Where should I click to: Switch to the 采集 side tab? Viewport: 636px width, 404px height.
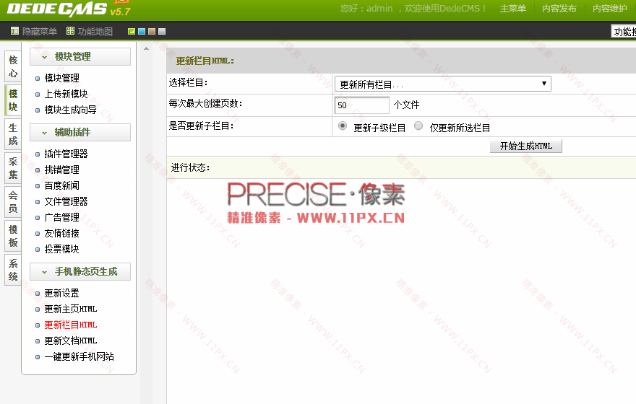[x=13, y=168]
